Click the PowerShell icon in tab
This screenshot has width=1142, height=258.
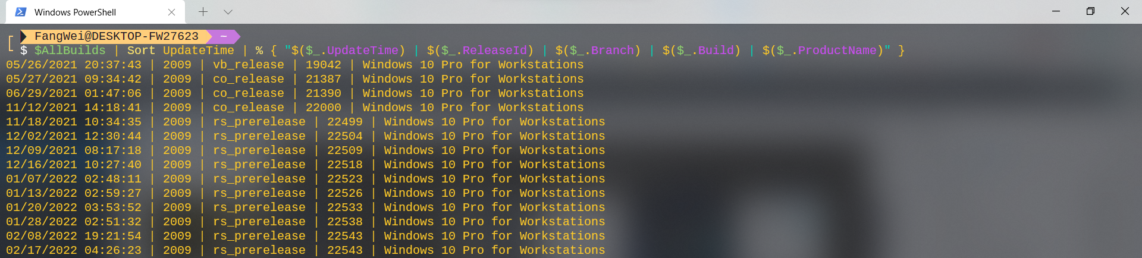pos(21,12)
